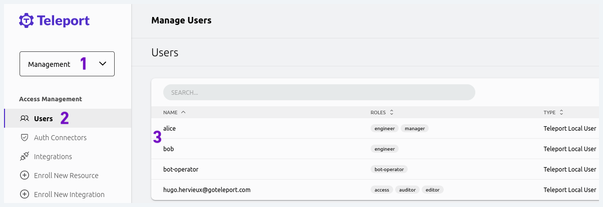
Task: Select the bob user row
Action: 168,149
